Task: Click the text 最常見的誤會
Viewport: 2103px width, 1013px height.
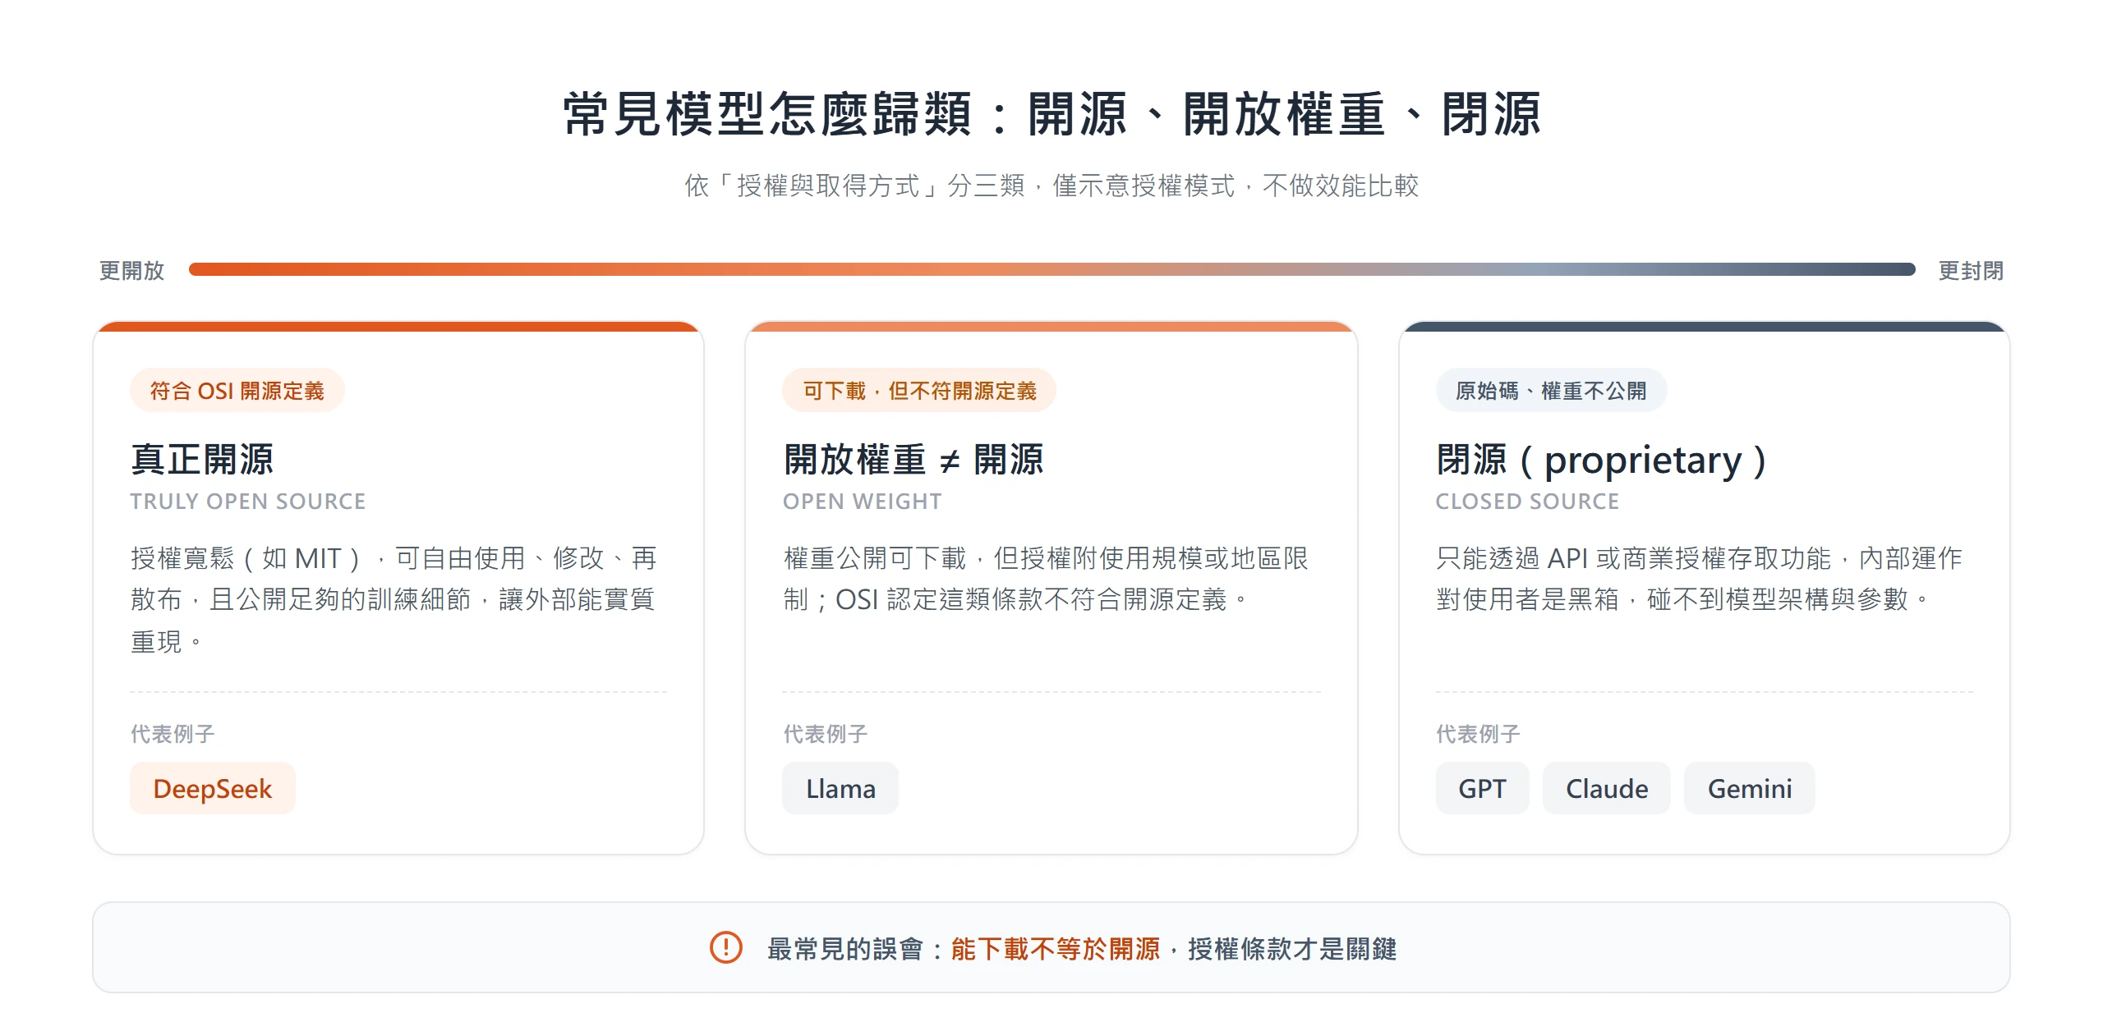Action: [x=845, y=948]
